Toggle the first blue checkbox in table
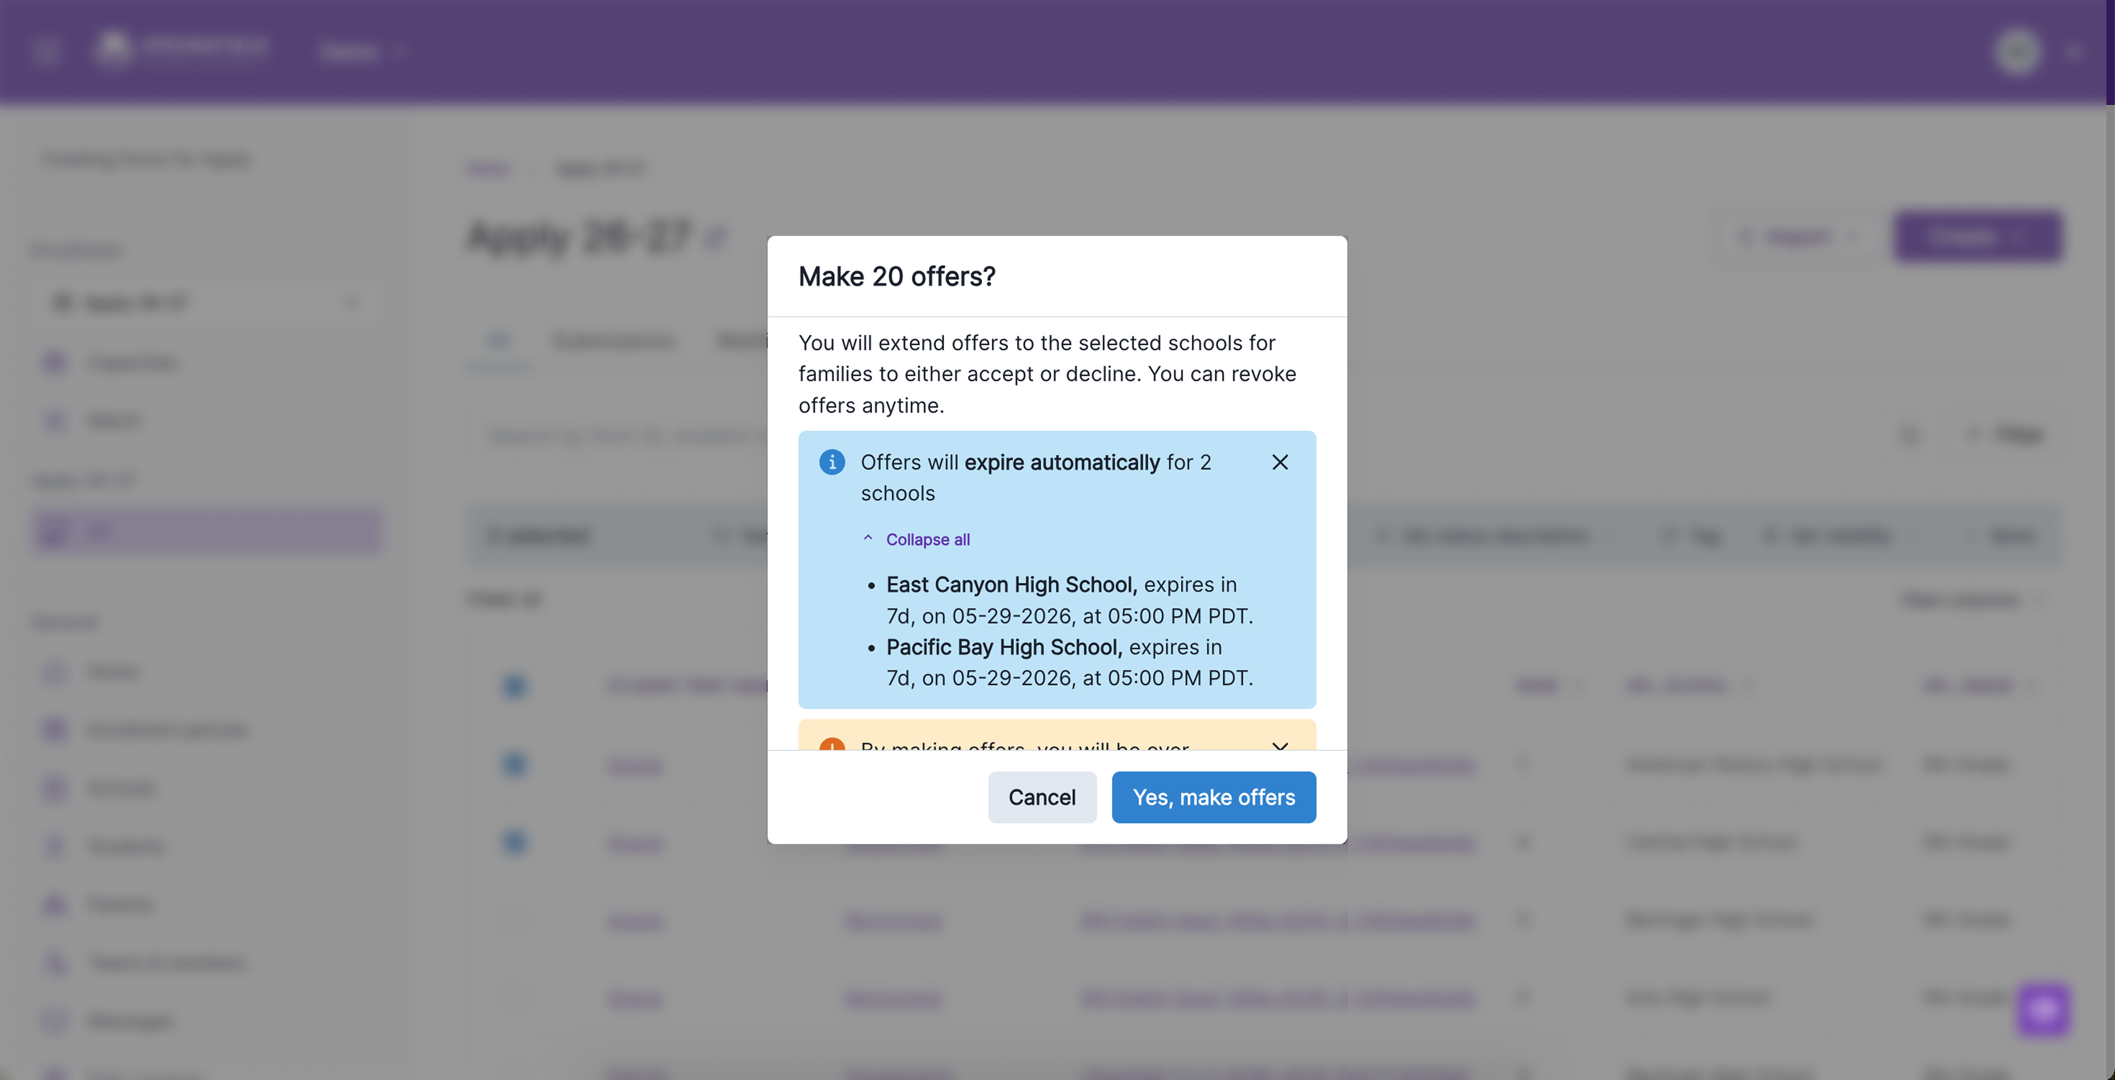 (514, 685)
